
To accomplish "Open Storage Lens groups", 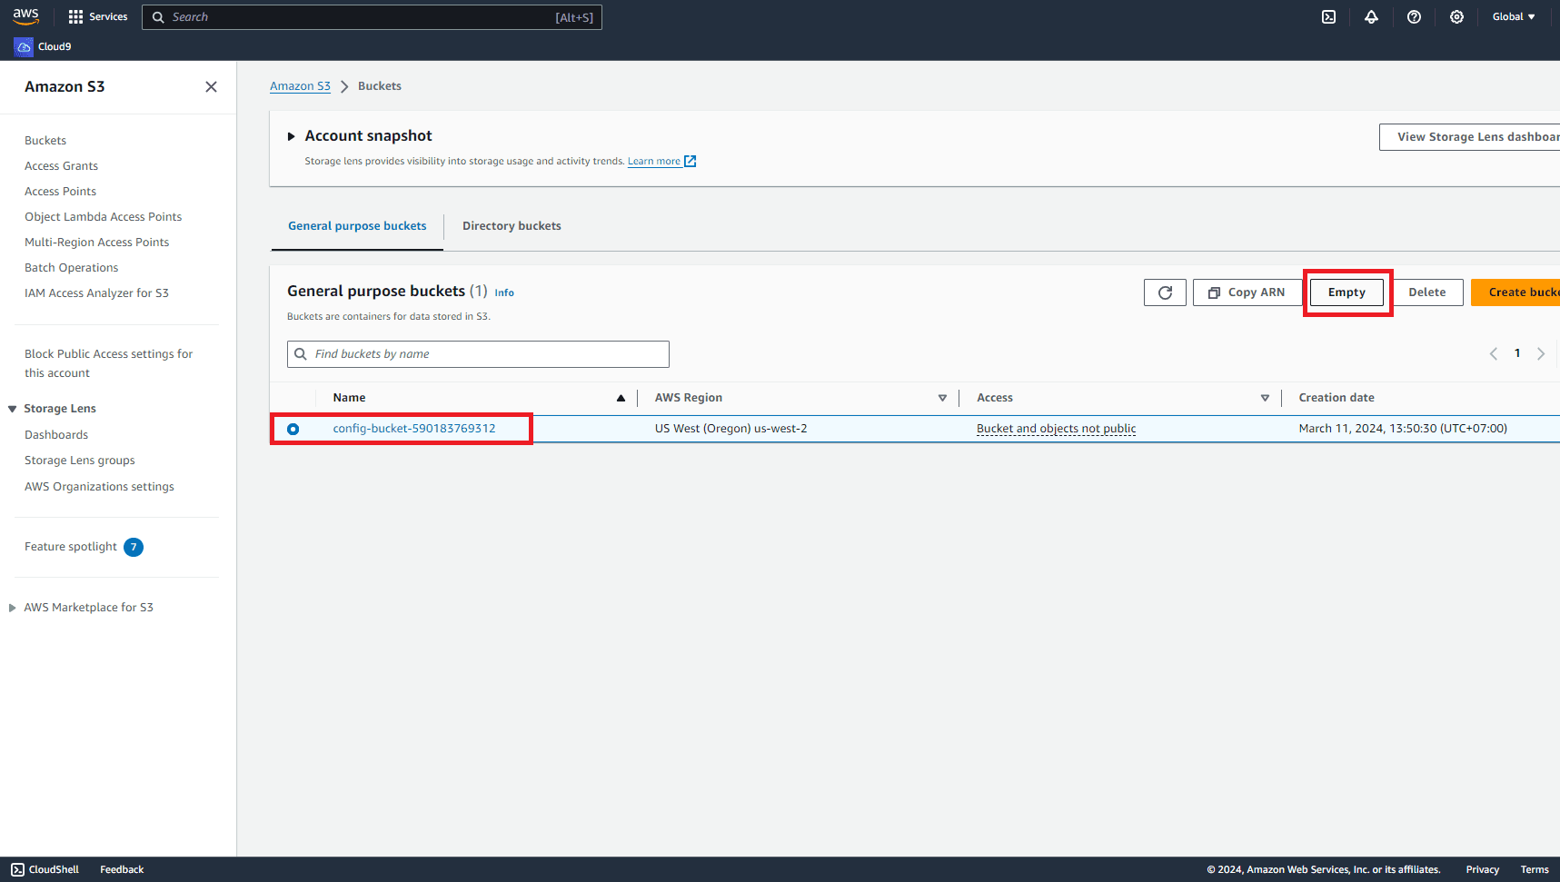I will point(79,461).
